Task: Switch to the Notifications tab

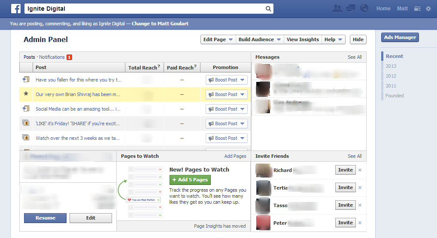Action: (x=52, y=57)
